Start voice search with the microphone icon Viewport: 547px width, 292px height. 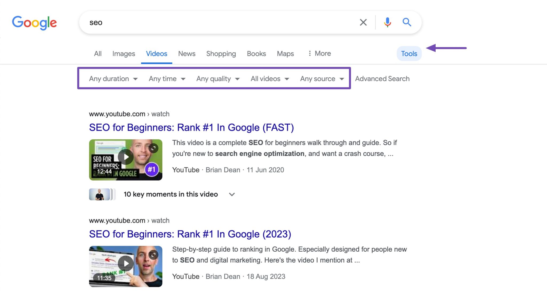[387, 22]
